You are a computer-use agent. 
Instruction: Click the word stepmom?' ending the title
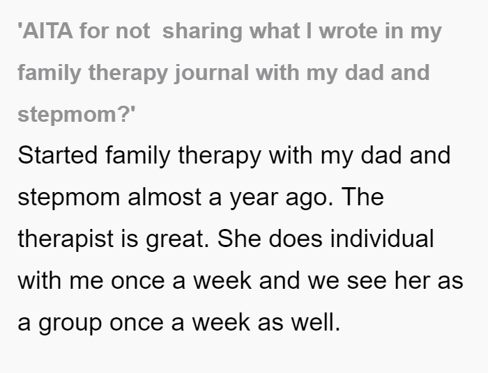click(x=77, y=115)
